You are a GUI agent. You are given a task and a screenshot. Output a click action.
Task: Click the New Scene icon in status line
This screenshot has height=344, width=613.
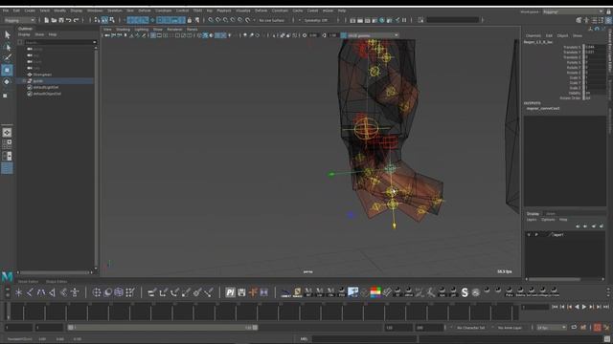click(46, 20)
